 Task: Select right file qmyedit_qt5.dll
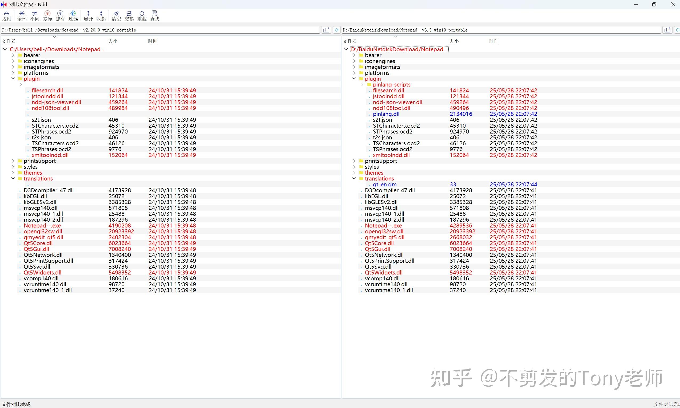384,237
